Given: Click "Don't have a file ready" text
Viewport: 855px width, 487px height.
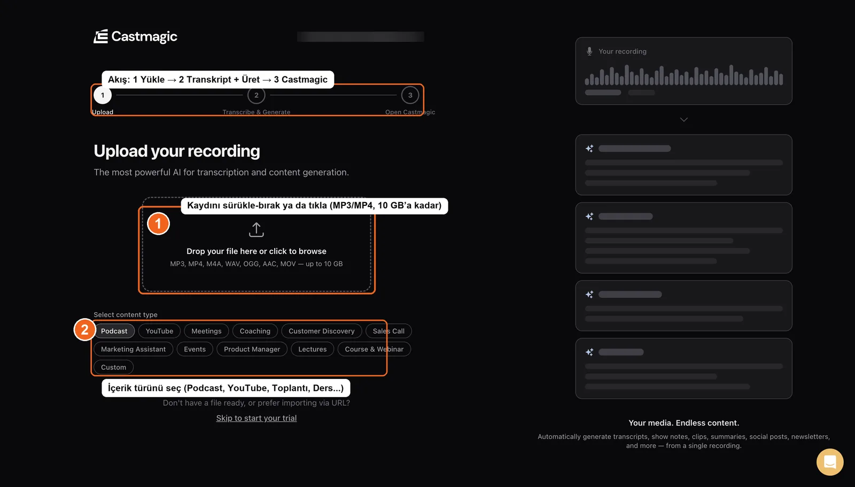Looking at the screenshot, I should pos(256,403).
